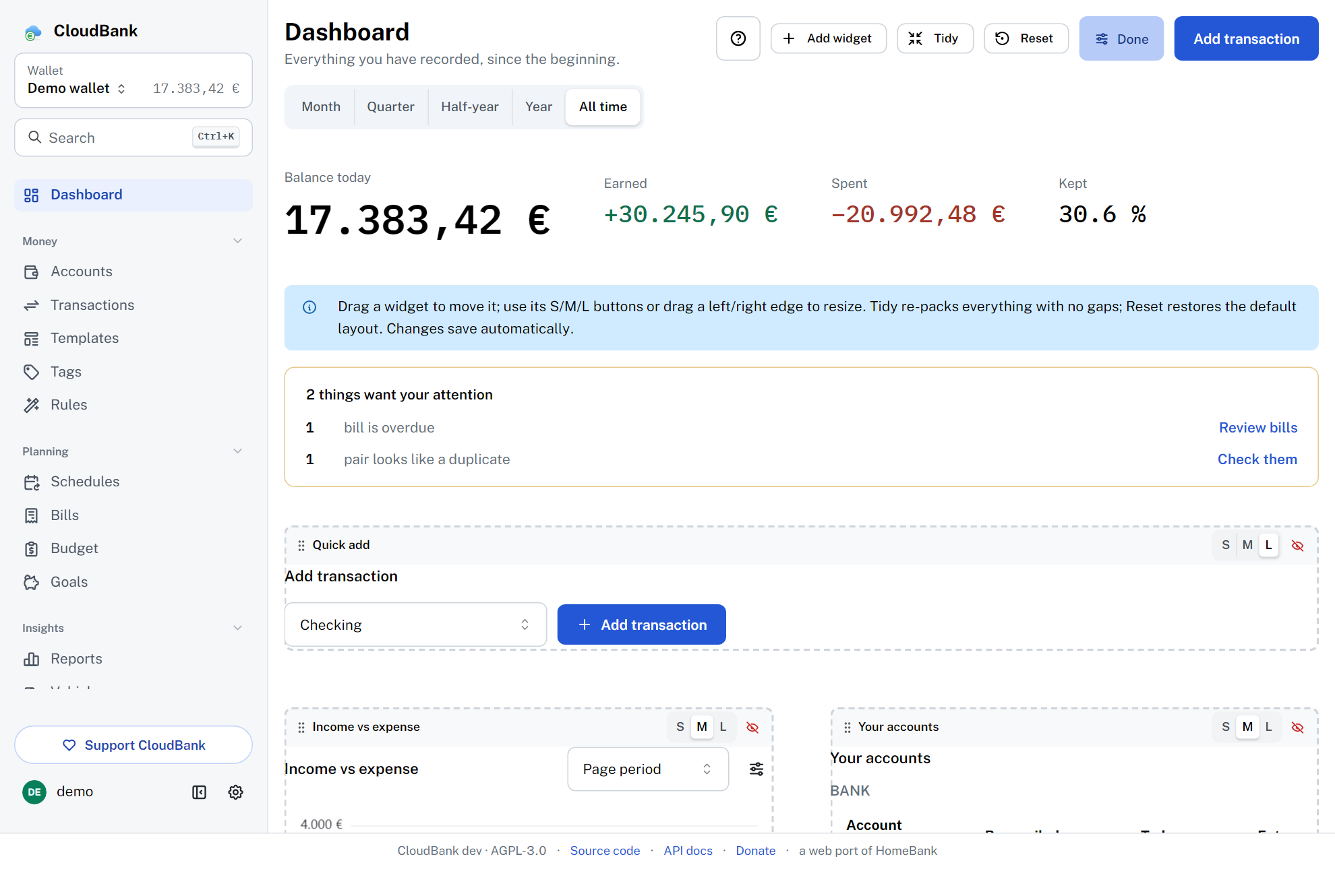Click the Tags label icon
The width and height of the screenshot is (1335, 869).
point(31,372)
